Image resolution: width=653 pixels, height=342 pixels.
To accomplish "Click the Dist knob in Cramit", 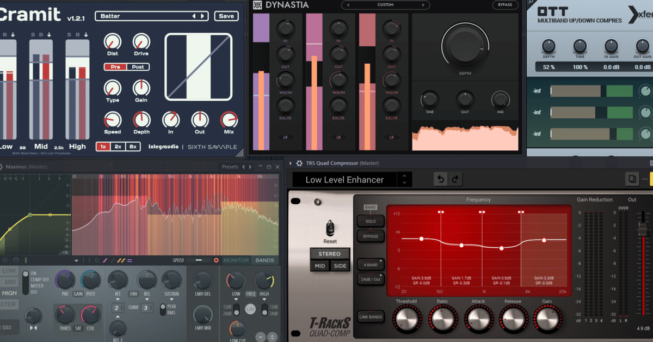I will point(112,41).
